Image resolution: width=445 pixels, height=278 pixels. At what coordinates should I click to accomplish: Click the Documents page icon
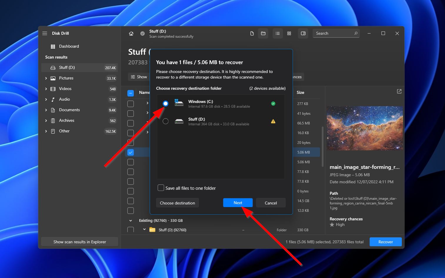(x=53, y=110)
